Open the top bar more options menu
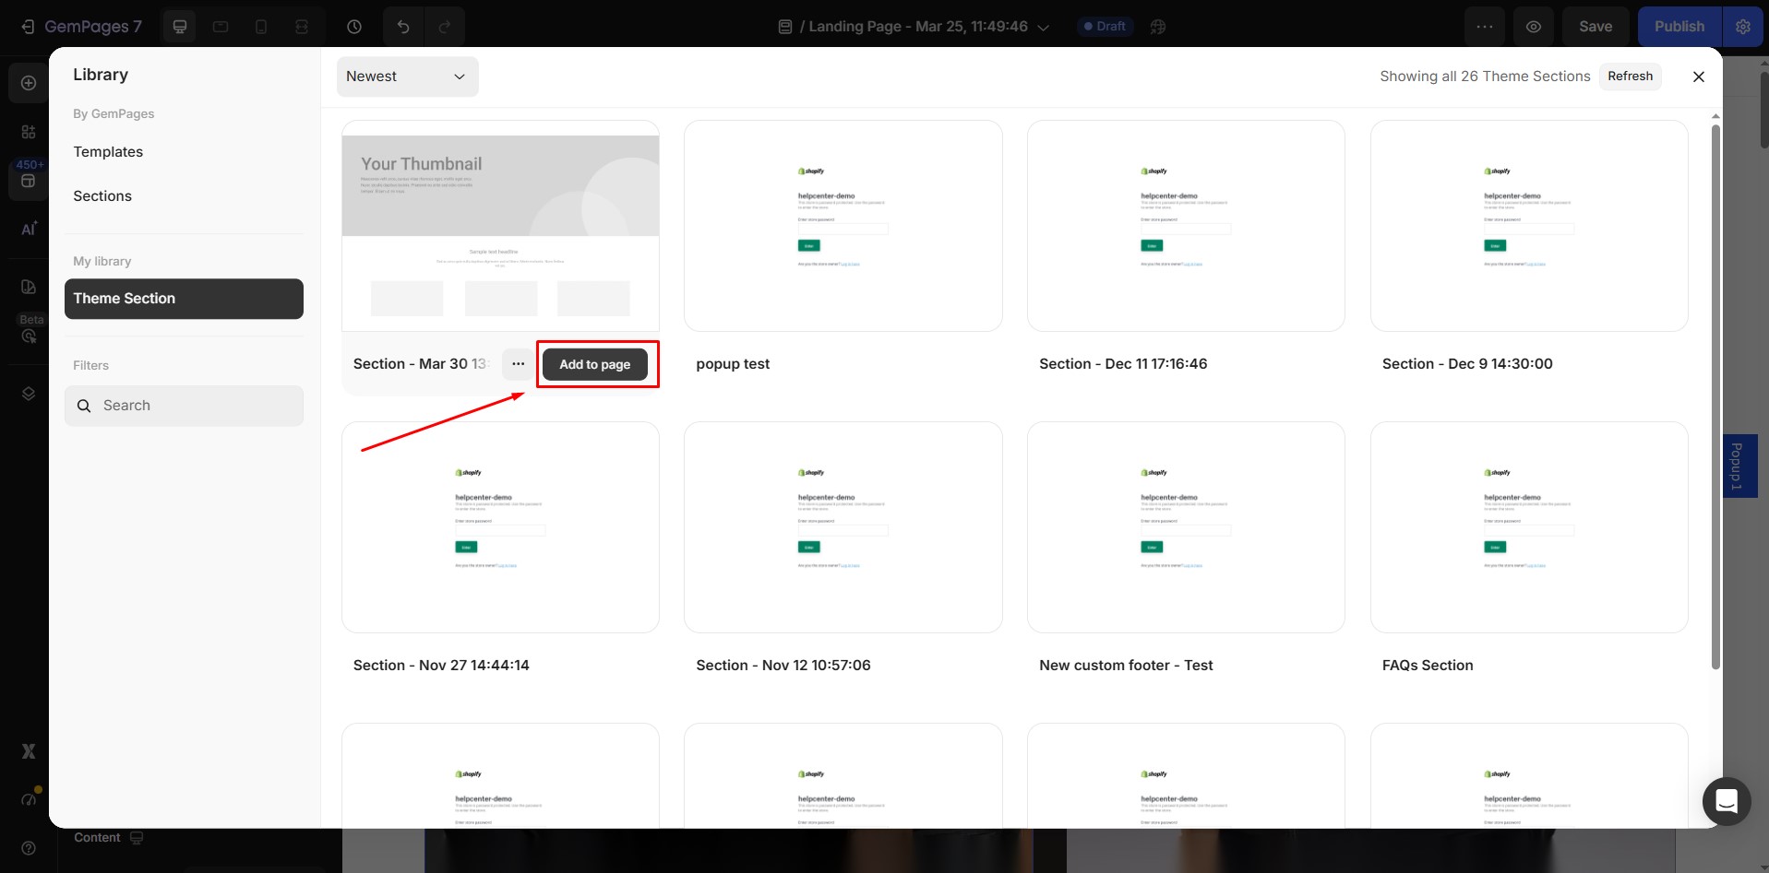This screenshot has width=1769, height=873. pos(1484,27)
